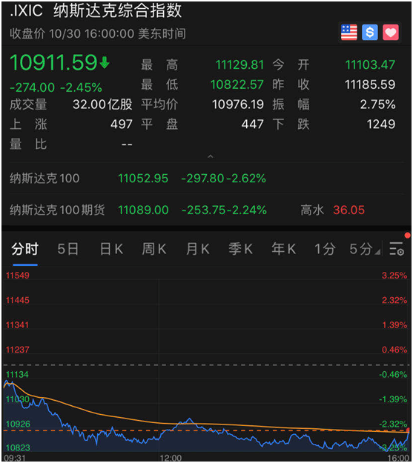Tap the open price 11103.47
The height and width of the screenshot is (463, 413).
pos(370,65)
